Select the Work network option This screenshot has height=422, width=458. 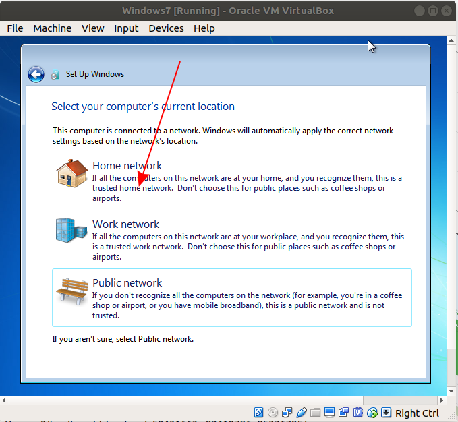point(232,239)
